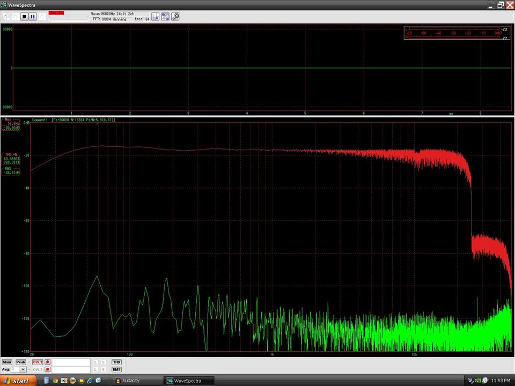Click the Main button
This screenshot has height=386, width=515.
tap(7, 362)
